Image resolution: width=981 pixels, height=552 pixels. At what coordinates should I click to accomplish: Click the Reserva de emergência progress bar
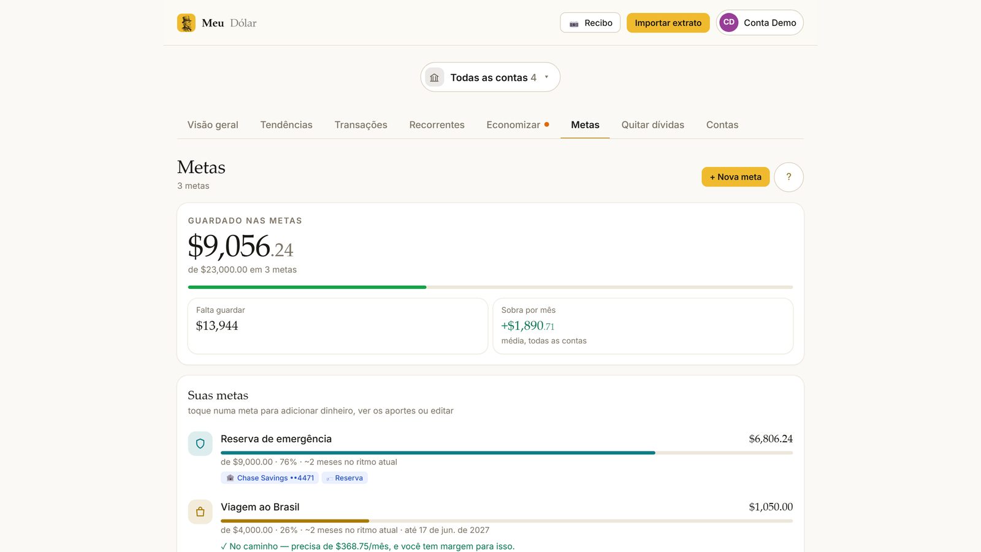tap(506, 453)
